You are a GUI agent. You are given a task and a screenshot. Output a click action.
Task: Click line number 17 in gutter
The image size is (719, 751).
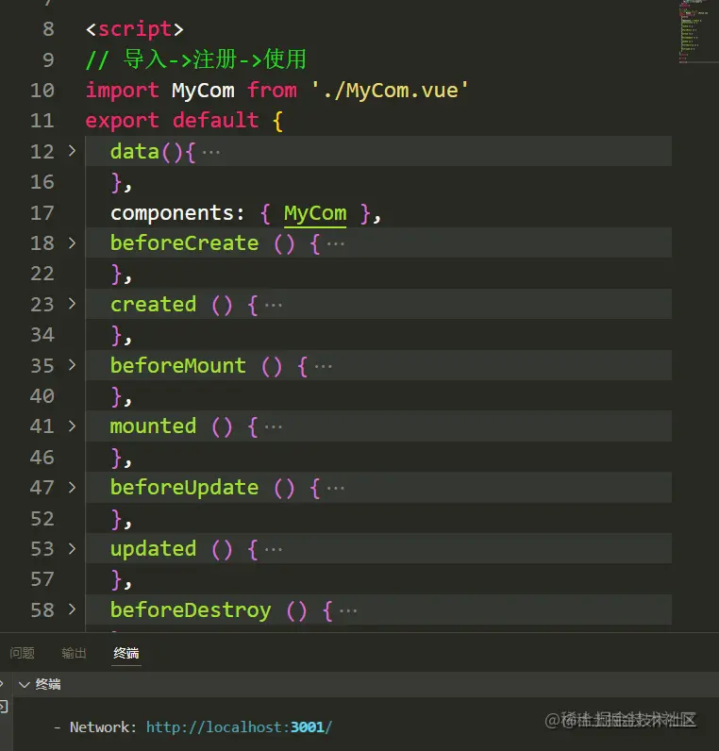42,213
